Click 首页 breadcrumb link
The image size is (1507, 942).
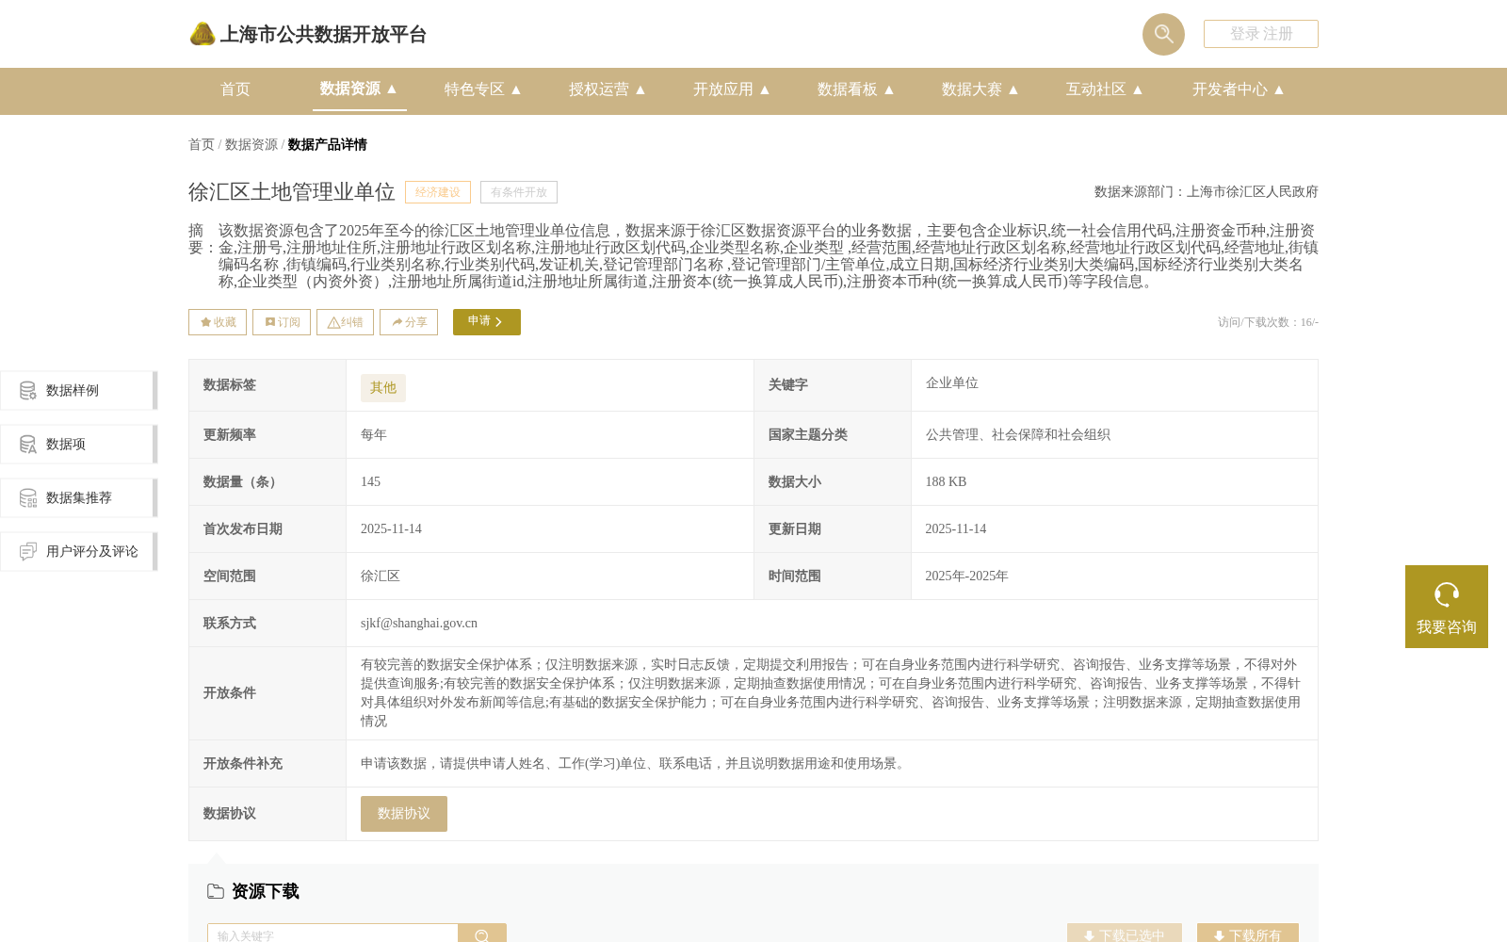click(202, 145)
